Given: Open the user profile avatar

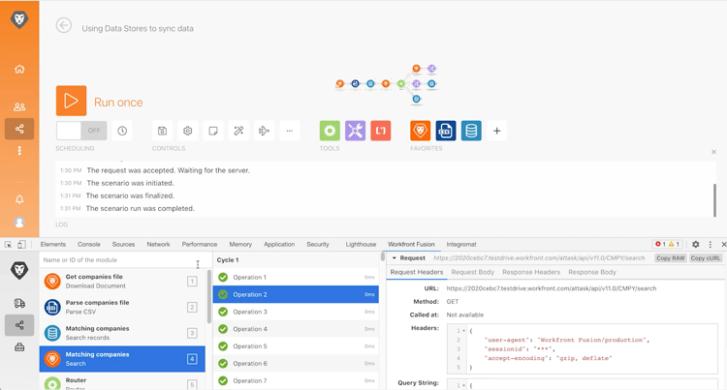Looking at the screenshot, I should click(19, 223).
